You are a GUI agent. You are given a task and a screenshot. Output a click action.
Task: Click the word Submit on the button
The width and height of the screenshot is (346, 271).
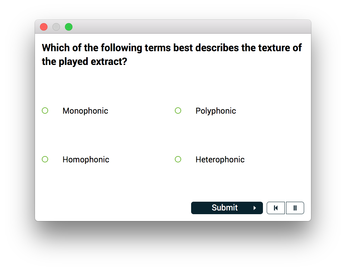tap(225, 208)
